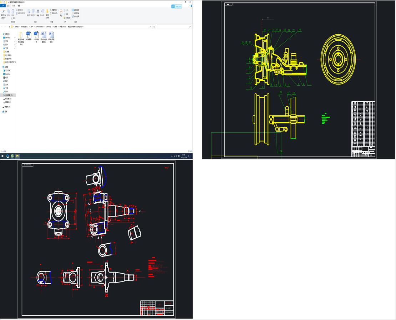Click the Properties checkmark icon in the ribbon
Image resolution: width=396 pixels, height=320 pixels.
(x=61, y=12)
